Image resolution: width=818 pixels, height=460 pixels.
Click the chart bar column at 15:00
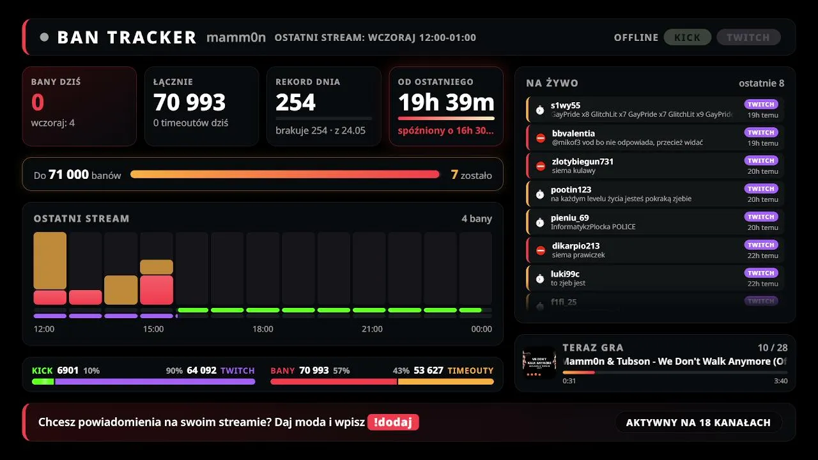click(157, 268)
